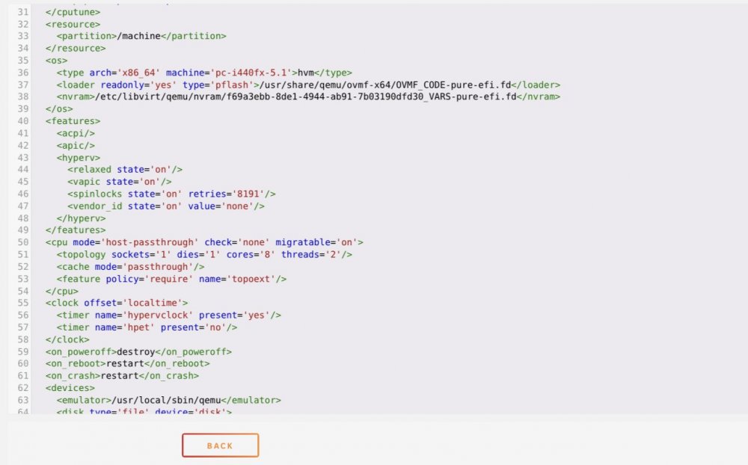Click the closing </features> tag
Viewport: 748px width, 465px height.
[x=76, y=230]
